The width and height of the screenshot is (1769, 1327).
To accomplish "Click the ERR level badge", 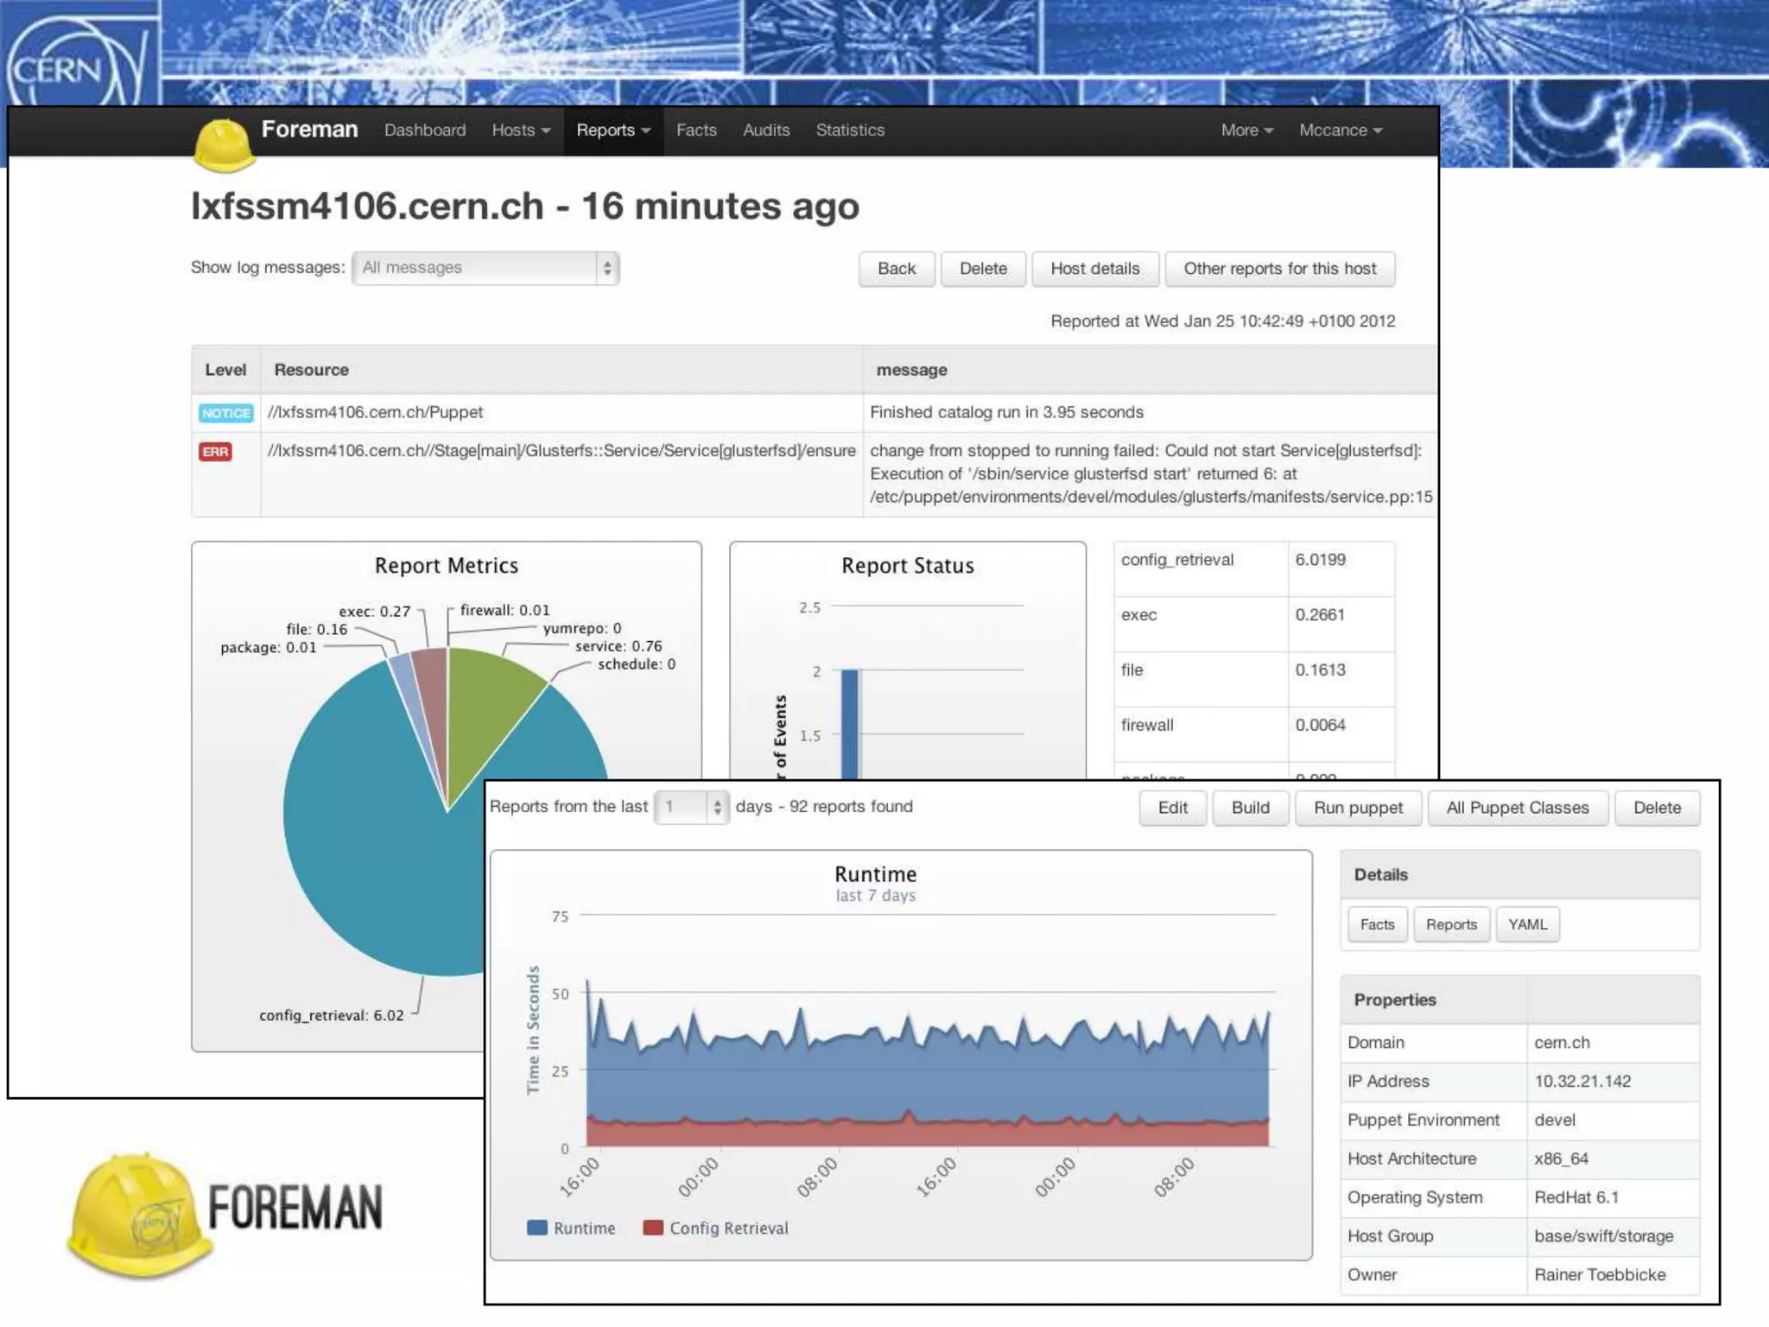I will [215, 452].
